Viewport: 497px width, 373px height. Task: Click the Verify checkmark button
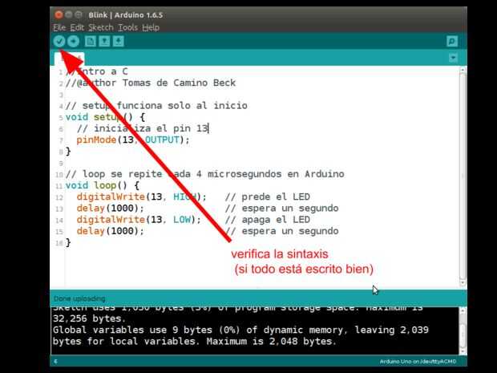[x=59, y=41]
